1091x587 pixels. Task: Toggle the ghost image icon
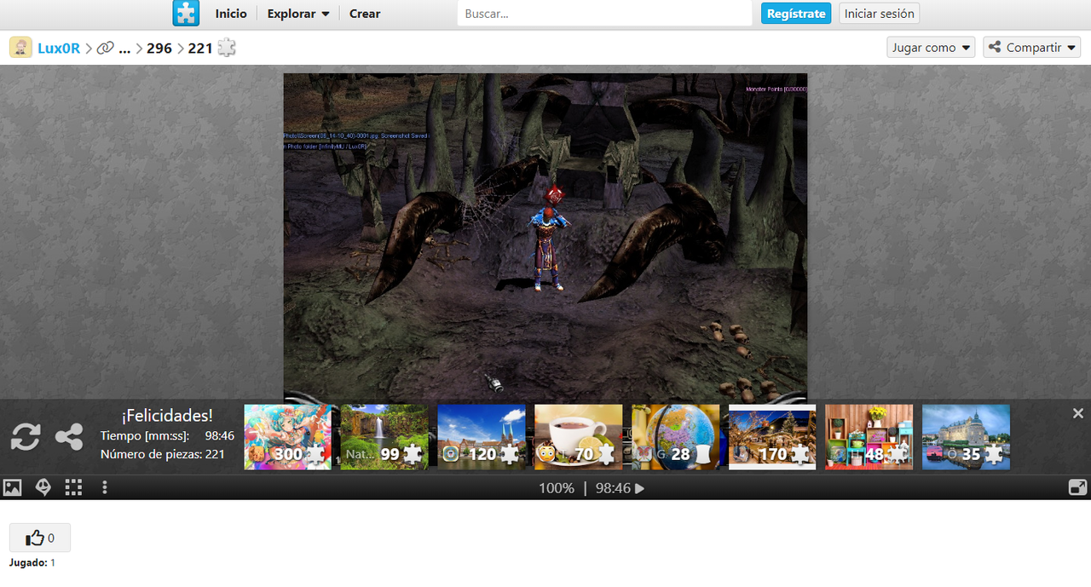coord(43,487)
